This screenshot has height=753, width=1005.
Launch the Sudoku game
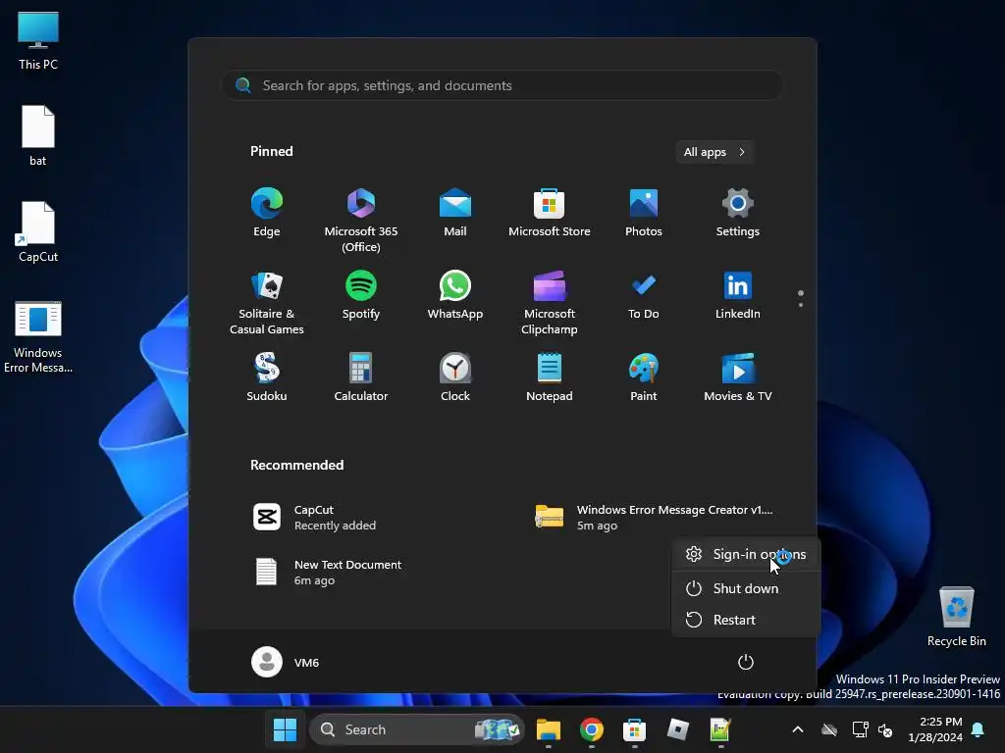267,377
